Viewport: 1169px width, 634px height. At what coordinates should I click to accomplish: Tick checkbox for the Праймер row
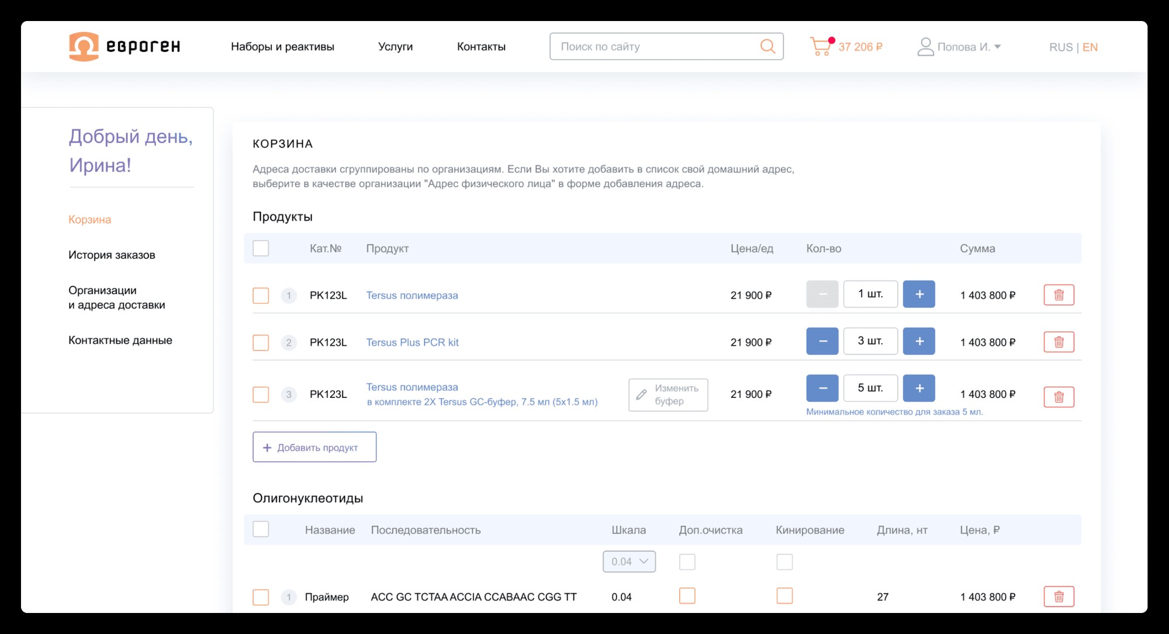[261, 597]
